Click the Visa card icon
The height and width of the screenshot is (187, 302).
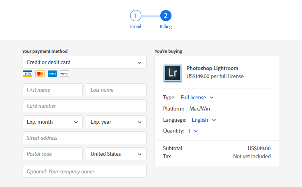[27, 74]
